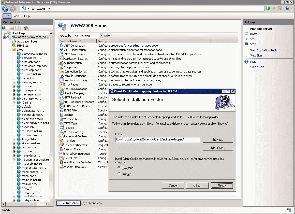295x214 pixels.
Task: Select the Everyone radio button
Action: 119,168
